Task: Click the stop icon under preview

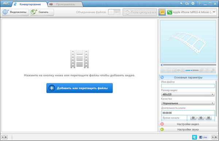Action: pyautogui.click(x=169, y=70)
